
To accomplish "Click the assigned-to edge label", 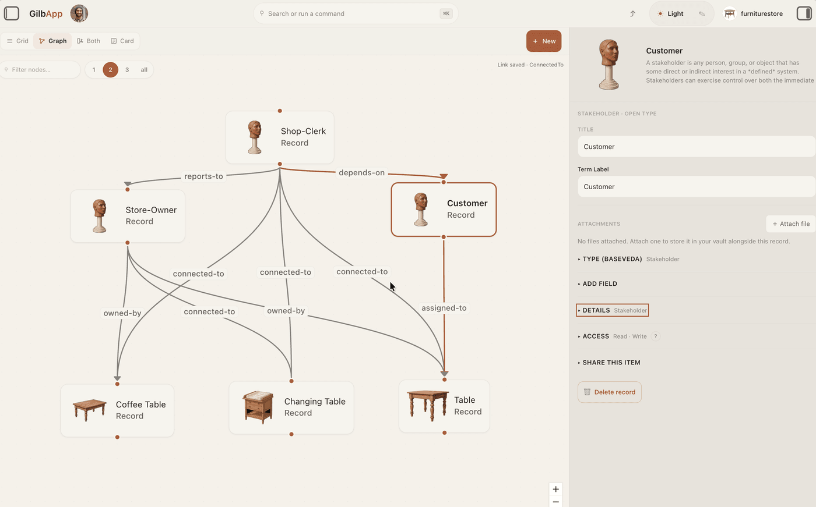I will [x=444, y=308].
